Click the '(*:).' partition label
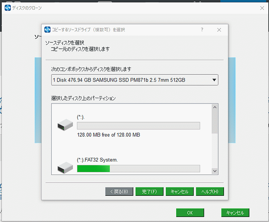 tap(81, 117)
